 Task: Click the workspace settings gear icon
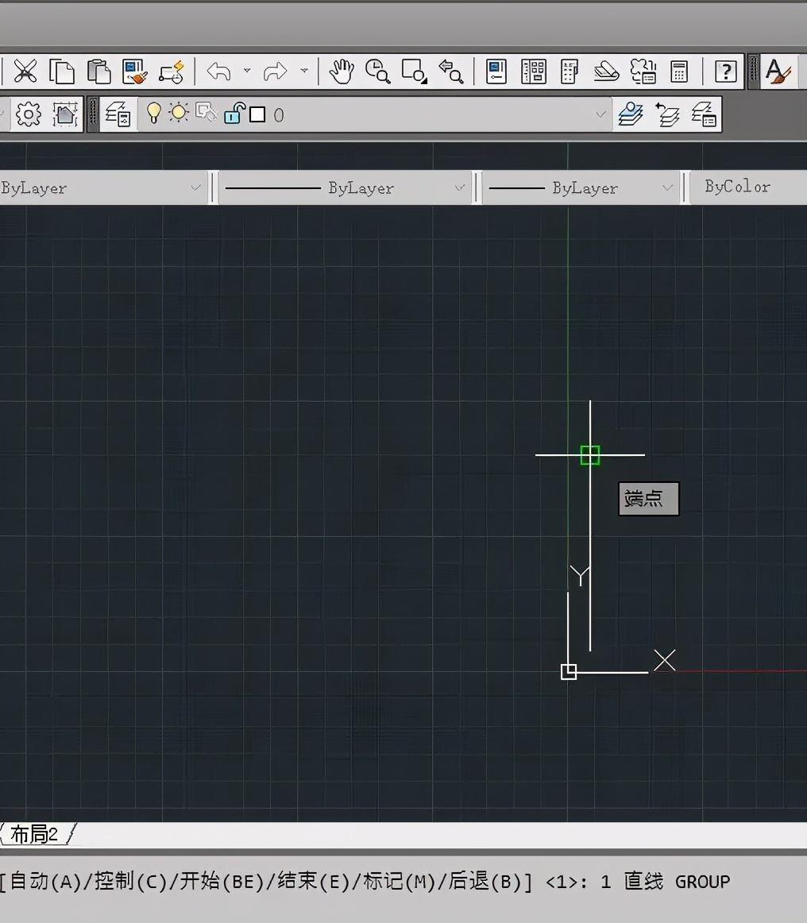[x=29, y=114]
